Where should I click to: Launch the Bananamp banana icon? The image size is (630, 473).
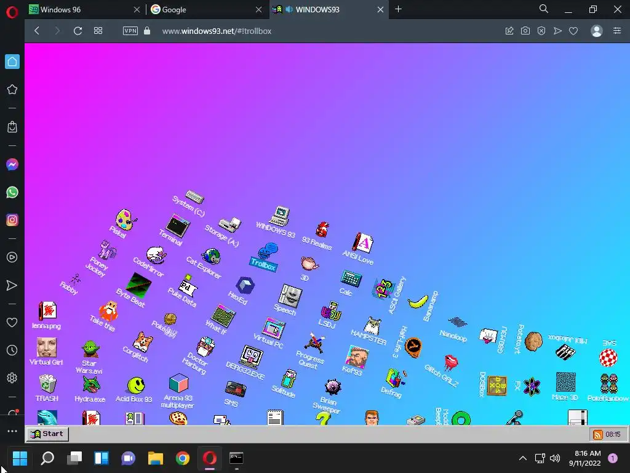tap(418, 302)
